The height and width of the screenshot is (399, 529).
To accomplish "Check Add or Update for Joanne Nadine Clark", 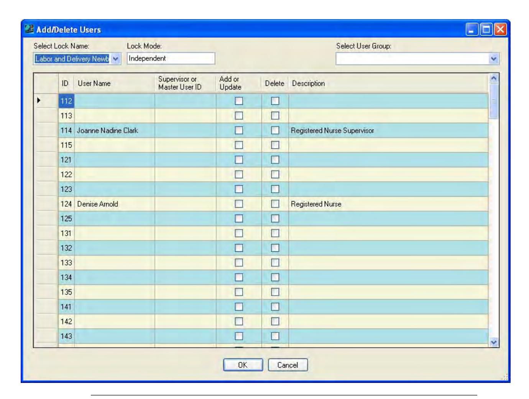I will click(x=239, y=130).
